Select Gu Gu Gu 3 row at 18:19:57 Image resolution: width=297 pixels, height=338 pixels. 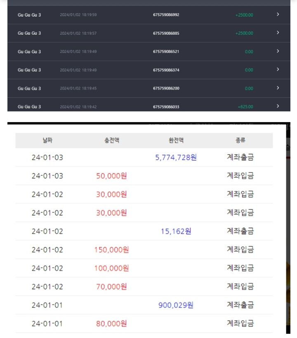point(149,33)
